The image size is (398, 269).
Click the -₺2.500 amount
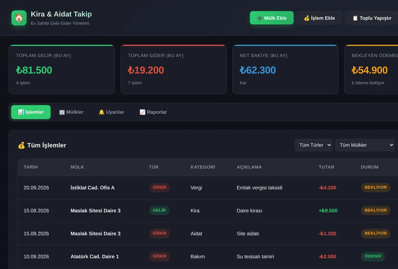point(327,256)
